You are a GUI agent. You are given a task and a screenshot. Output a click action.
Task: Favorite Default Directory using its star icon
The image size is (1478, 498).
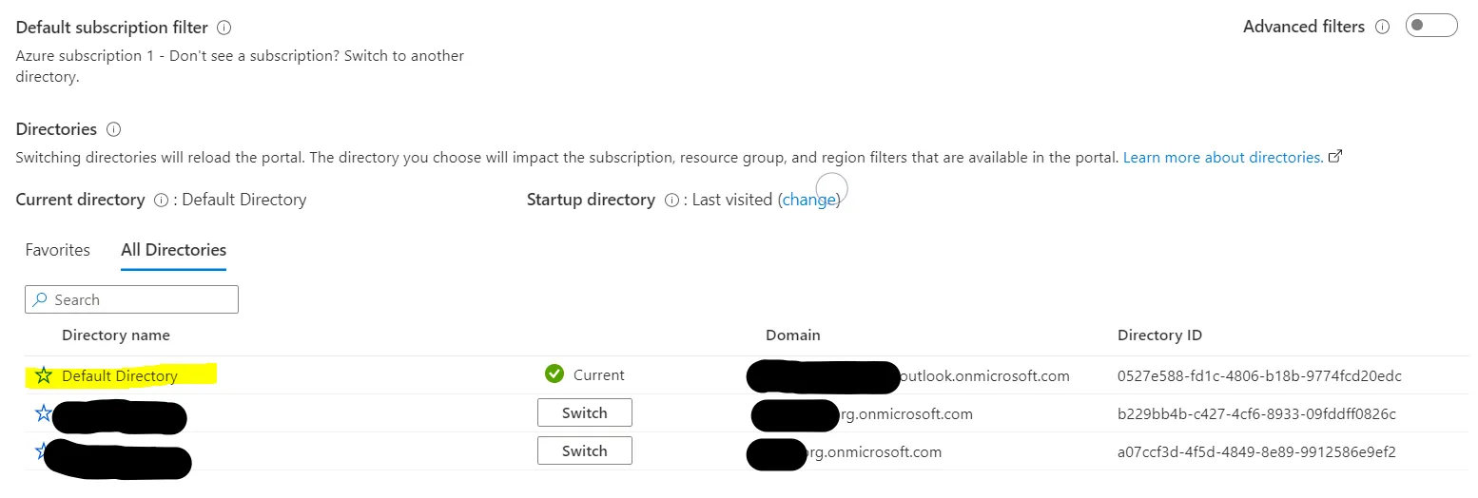44,376
